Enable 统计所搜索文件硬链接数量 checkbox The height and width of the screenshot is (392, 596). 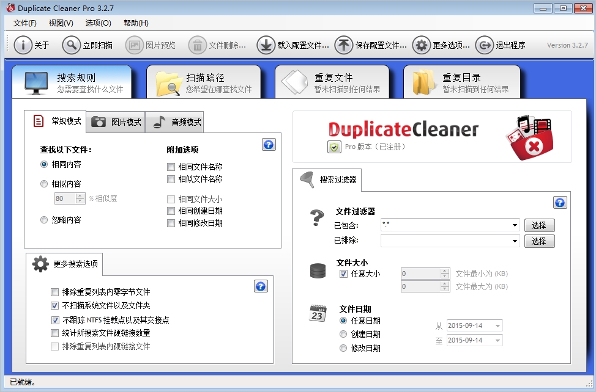(54, 333)
